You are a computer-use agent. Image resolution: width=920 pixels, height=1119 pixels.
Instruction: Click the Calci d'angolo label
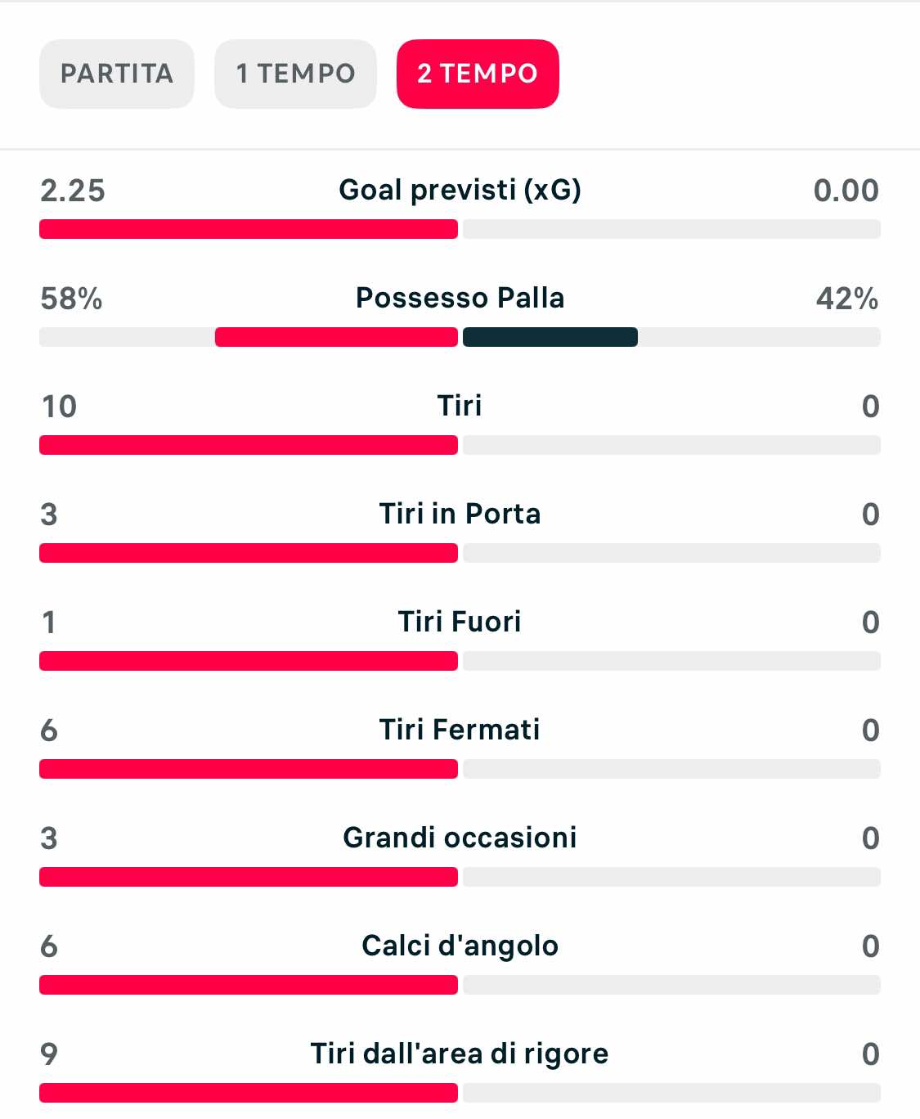tap(460, 946)
